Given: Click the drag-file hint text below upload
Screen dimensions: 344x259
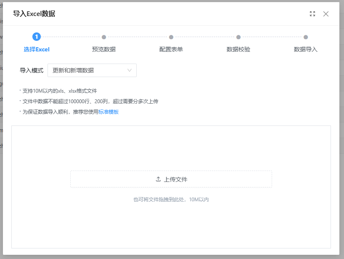Looking at the screenshot, I should tap(171, 200).
